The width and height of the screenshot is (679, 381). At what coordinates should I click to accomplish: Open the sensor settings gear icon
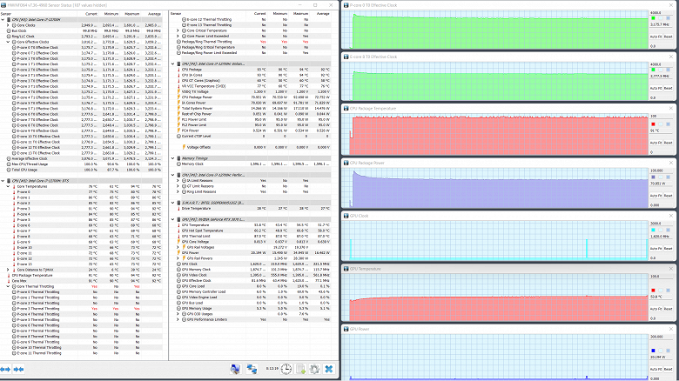[x=313, y=370]
